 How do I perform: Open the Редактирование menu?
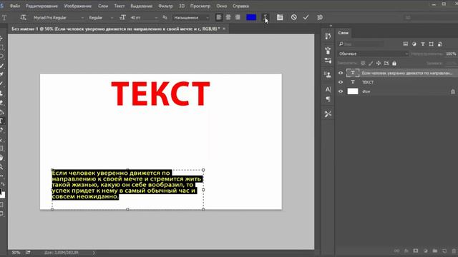click(42, 6)
